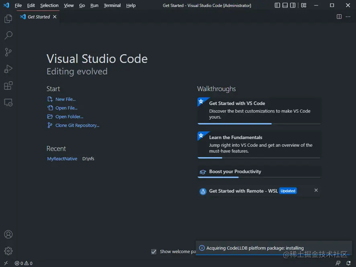Open the Extensions view
356x267 pixels.
tap(8, 86)
